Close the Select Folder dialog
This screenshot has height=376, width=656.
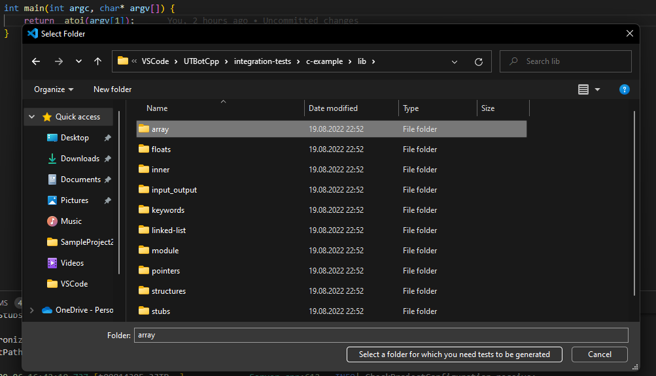630,33
